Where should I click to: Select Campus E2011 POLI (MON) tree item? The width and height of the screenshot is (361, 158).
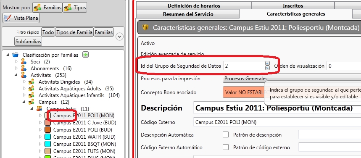84,116
